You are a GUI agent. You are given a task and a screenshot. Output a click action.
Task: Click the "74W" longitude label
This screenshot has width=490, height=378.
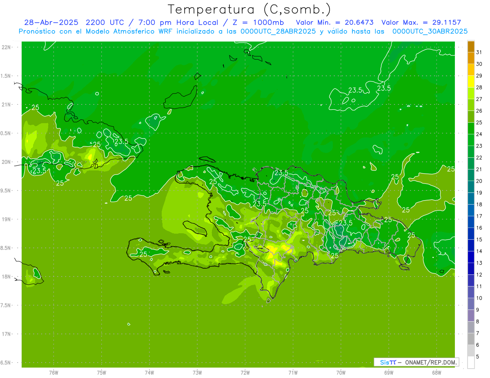(149, 372)
